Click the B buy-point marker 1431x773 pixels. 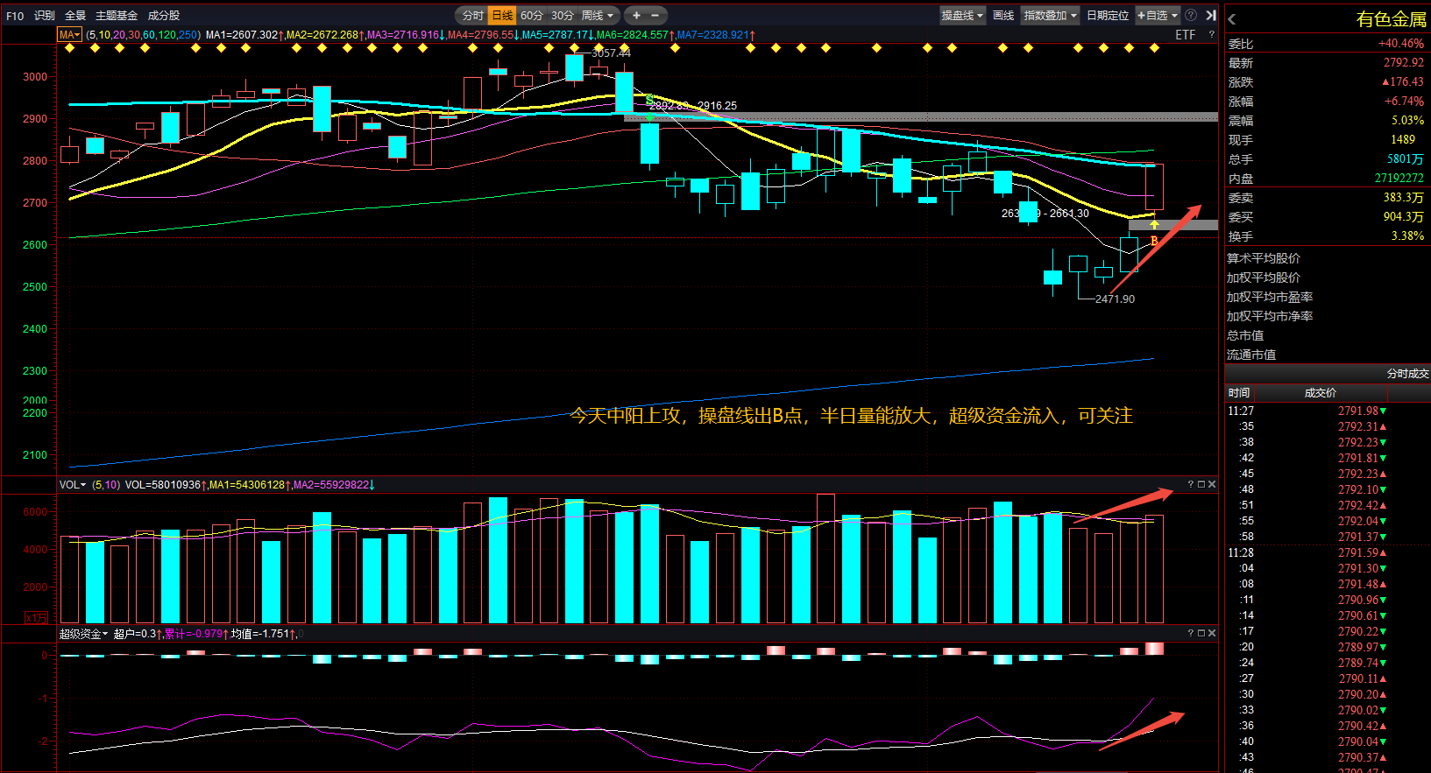(1154, 241)
